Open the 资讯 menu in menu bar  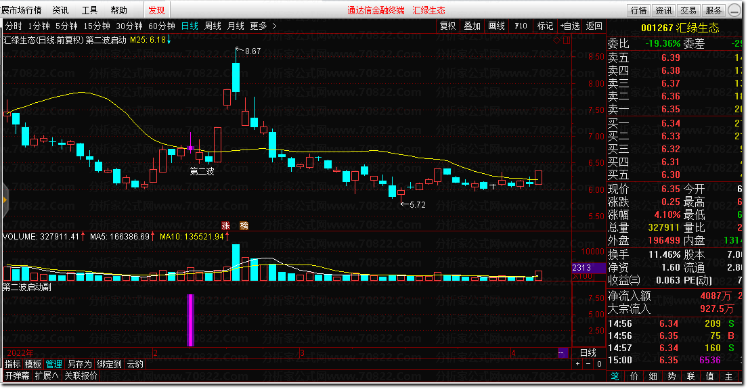click(x=60, y=10)
